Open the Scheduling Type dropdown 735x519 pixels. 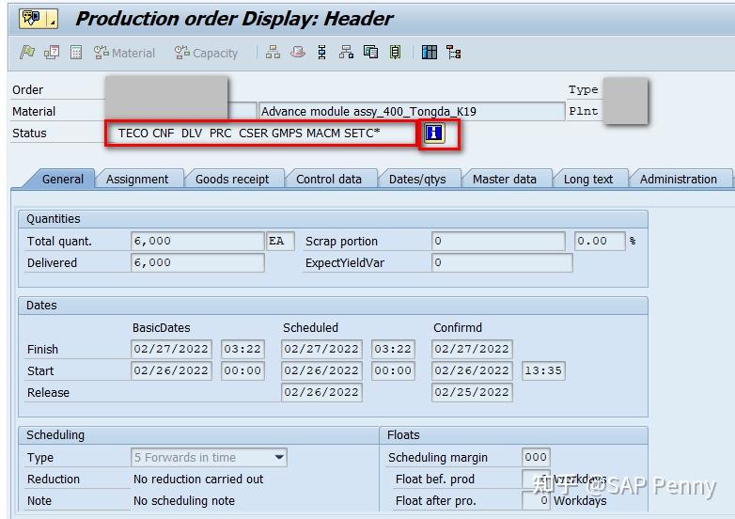point(209,457)
